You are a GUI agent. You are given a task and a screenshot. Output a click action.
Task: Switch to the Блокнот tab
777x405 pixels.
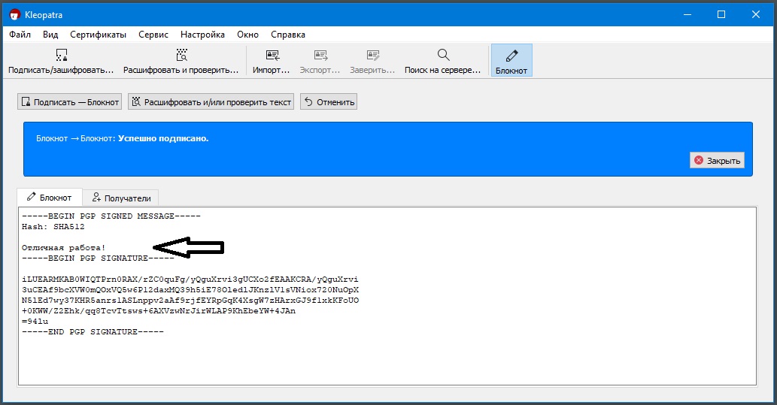point(50,198)
